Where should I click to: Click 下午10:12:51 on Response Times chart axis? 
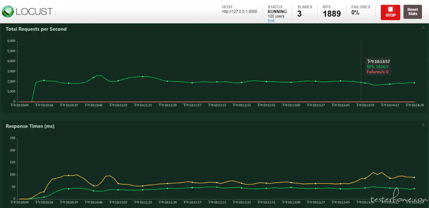(266, 202)
